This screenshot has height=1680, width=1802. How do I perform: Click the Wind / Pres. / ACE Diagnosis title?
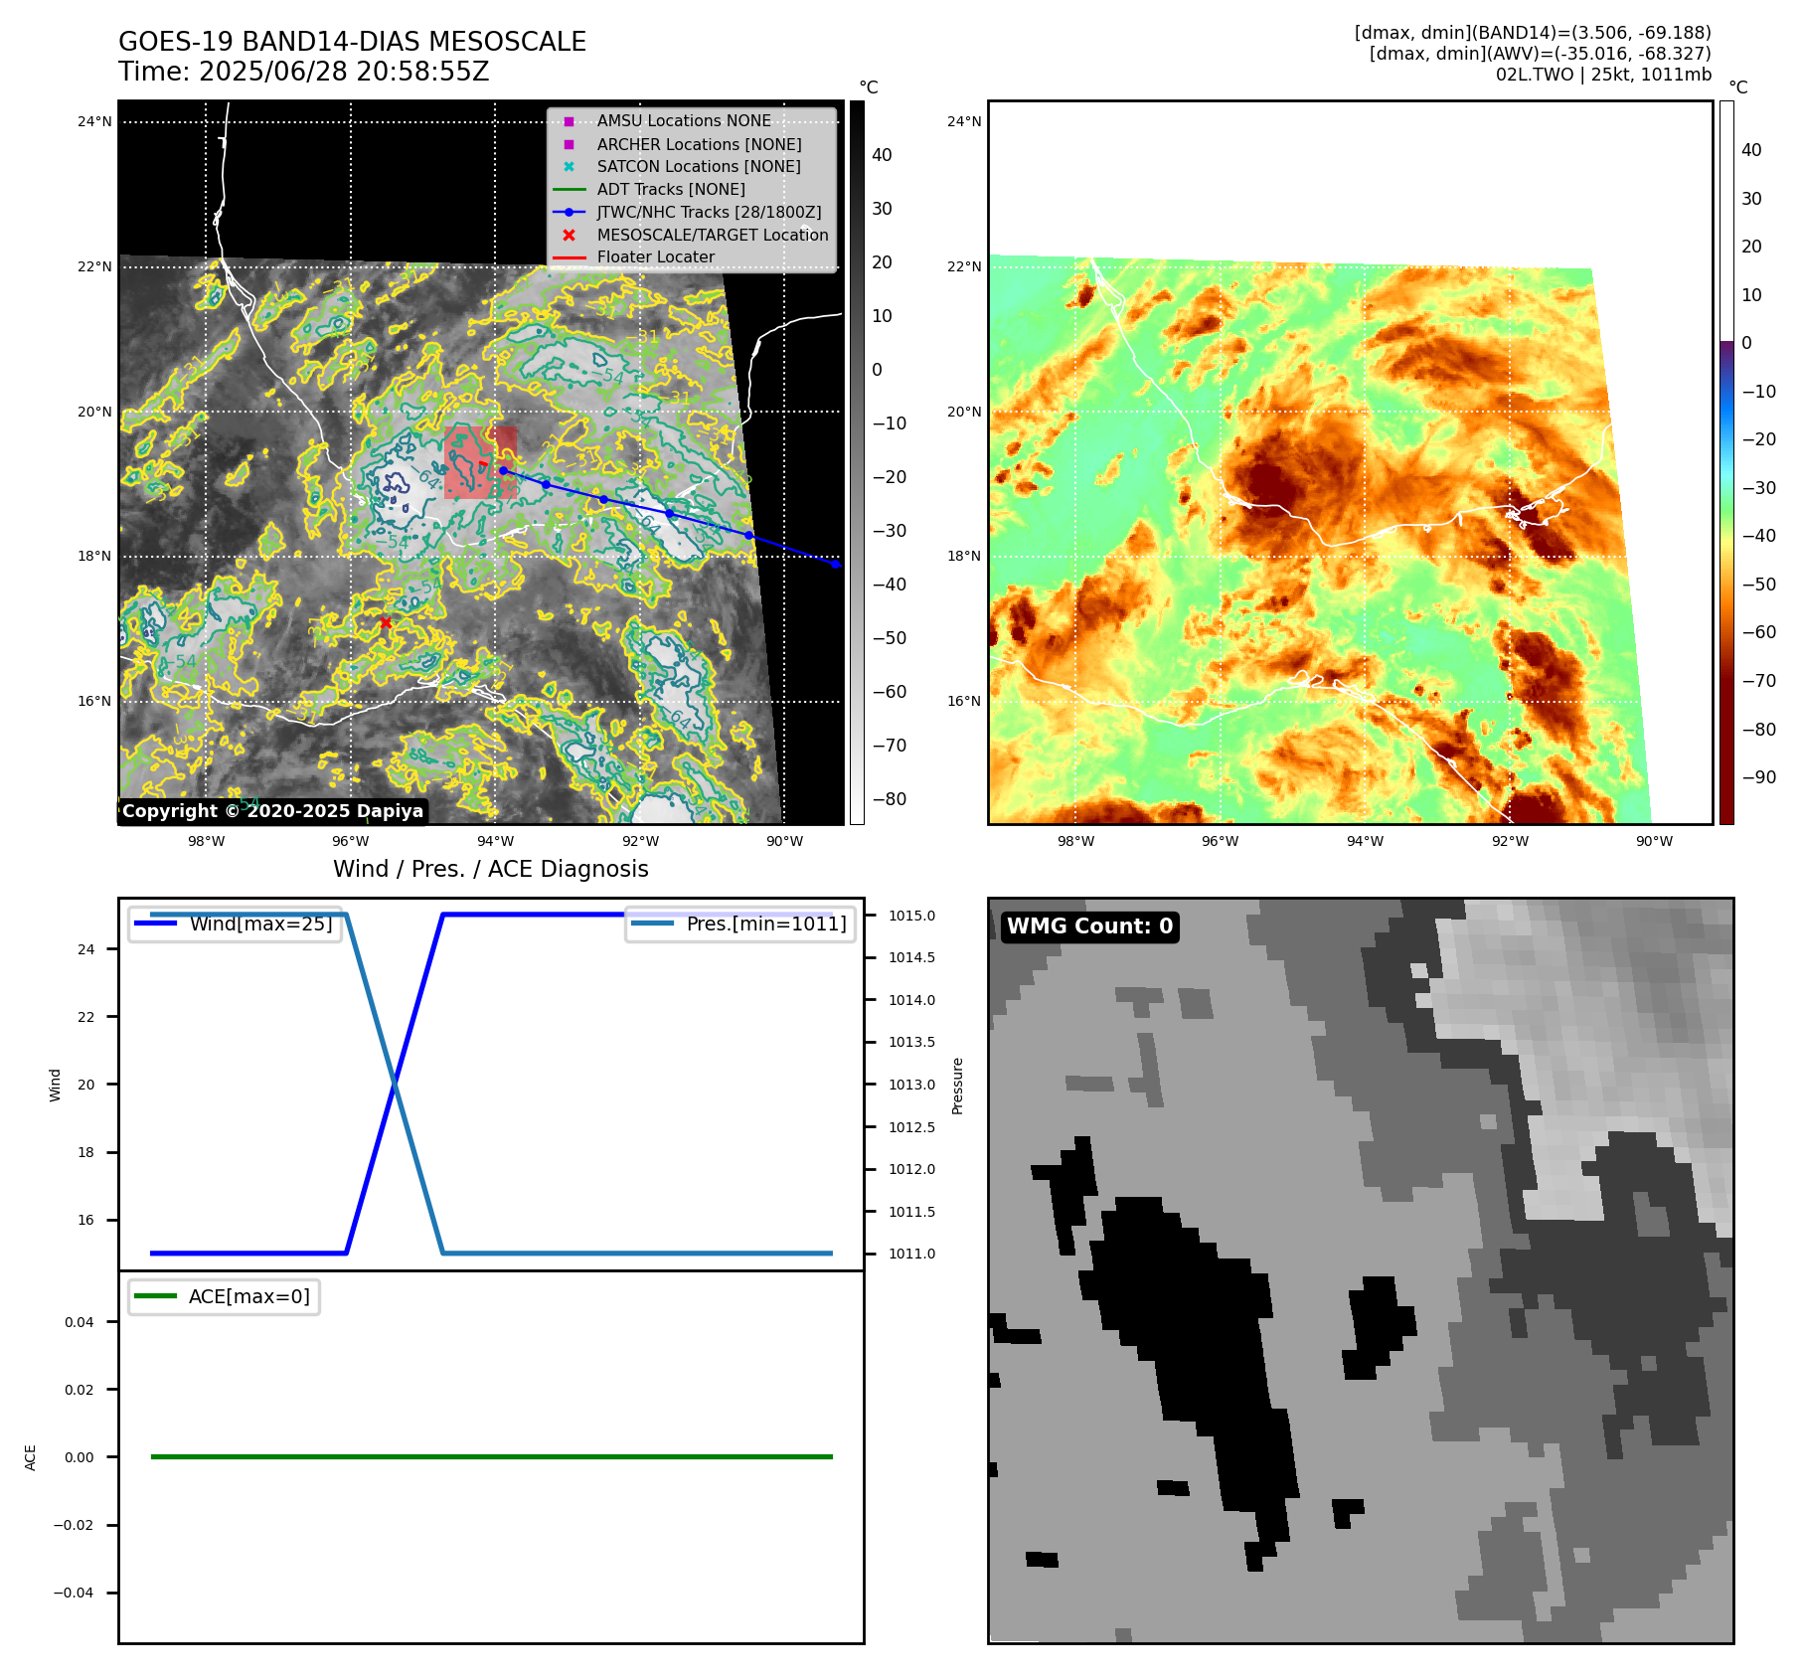[x=491, y=869]
